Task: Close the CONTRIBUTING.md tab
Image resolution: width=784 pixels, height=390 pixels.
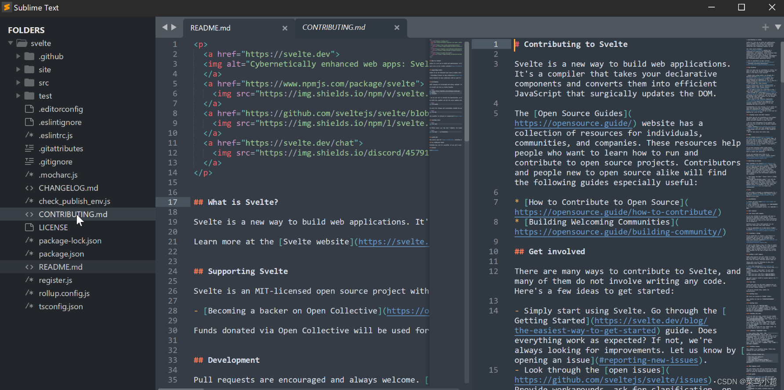Action: click(397, 27)
